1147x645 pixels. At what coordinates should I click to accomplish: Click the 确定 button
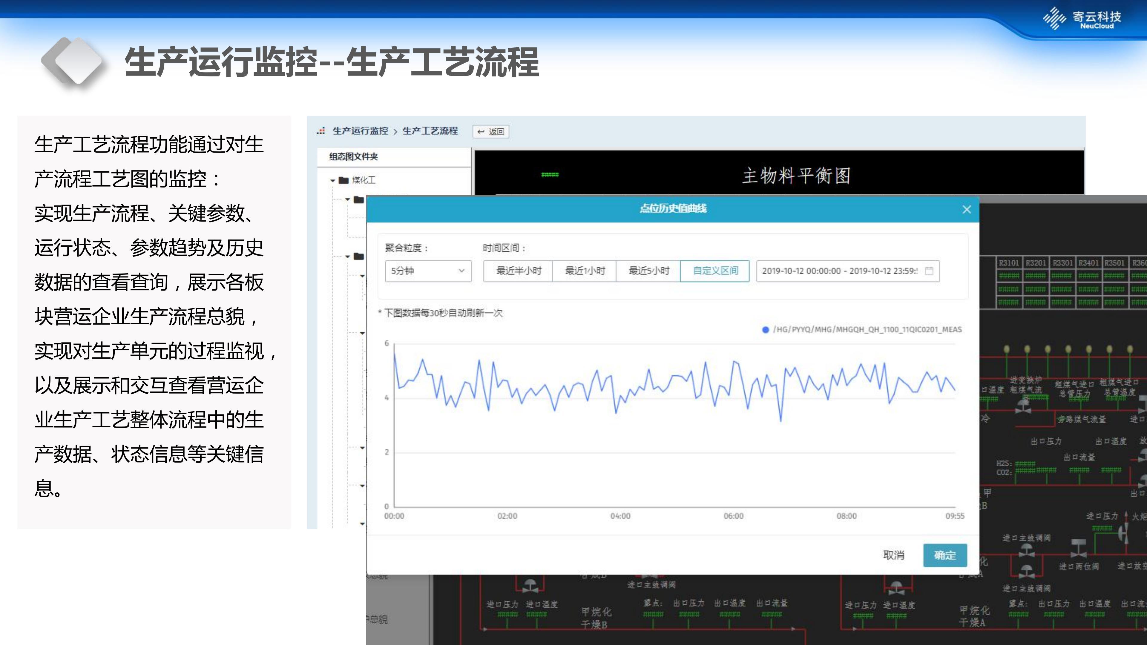(x=945, y=555)
